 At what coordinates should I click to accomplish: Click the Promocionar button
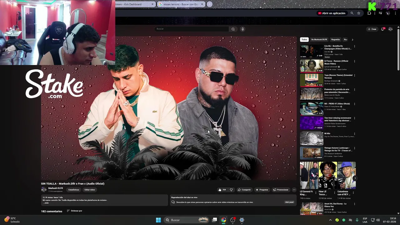point(281,190)
